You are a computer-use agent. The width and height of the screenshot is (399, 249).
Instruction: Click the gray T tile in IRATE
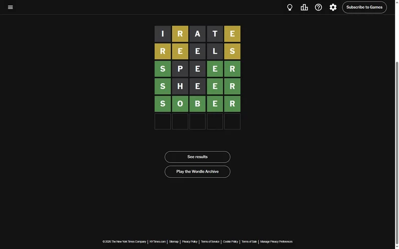[x=215, y=34]
